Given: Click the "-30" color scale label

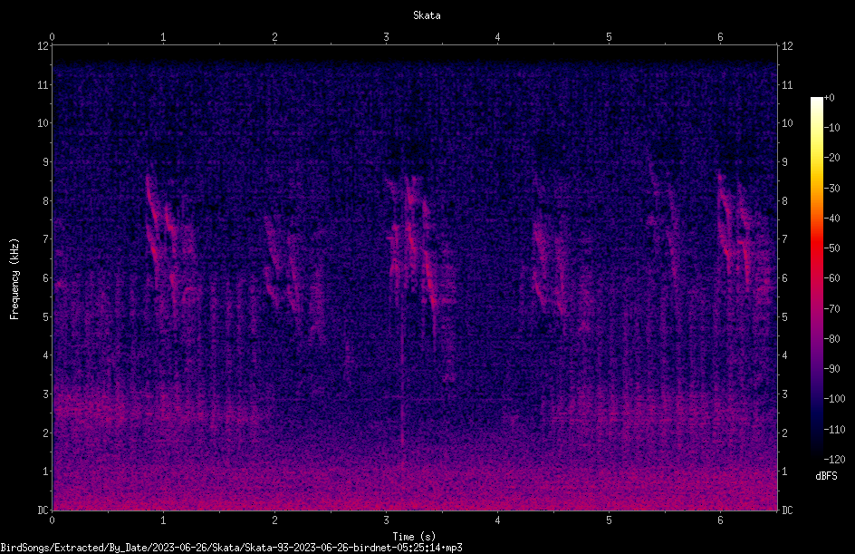Looking at the screenshot, I should pyautogui.click(x=831, y=189).
